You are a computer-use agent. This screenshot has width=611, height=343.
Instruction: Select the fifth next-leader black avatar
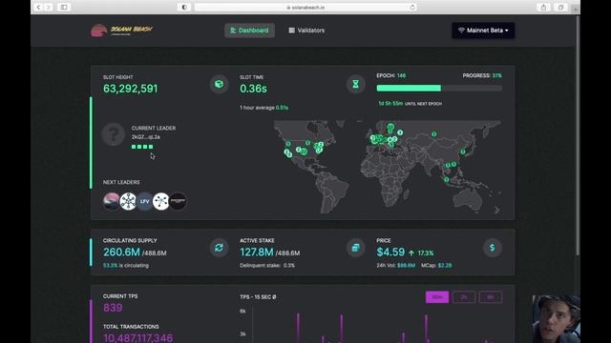(178, 201)
